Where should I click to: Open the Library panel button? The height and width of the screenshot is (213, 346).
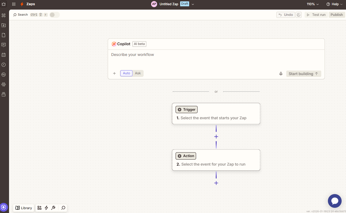click(x=24, y=208)
